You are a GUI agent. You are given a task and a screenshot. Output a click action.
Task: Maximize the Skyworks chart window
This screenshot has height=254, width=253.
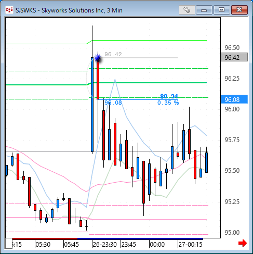point(221,10)
